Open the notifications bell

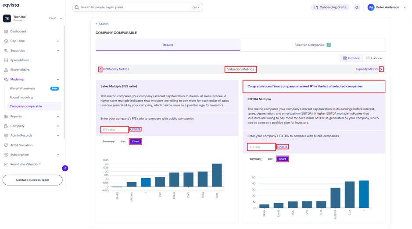[x=357, y=7]
